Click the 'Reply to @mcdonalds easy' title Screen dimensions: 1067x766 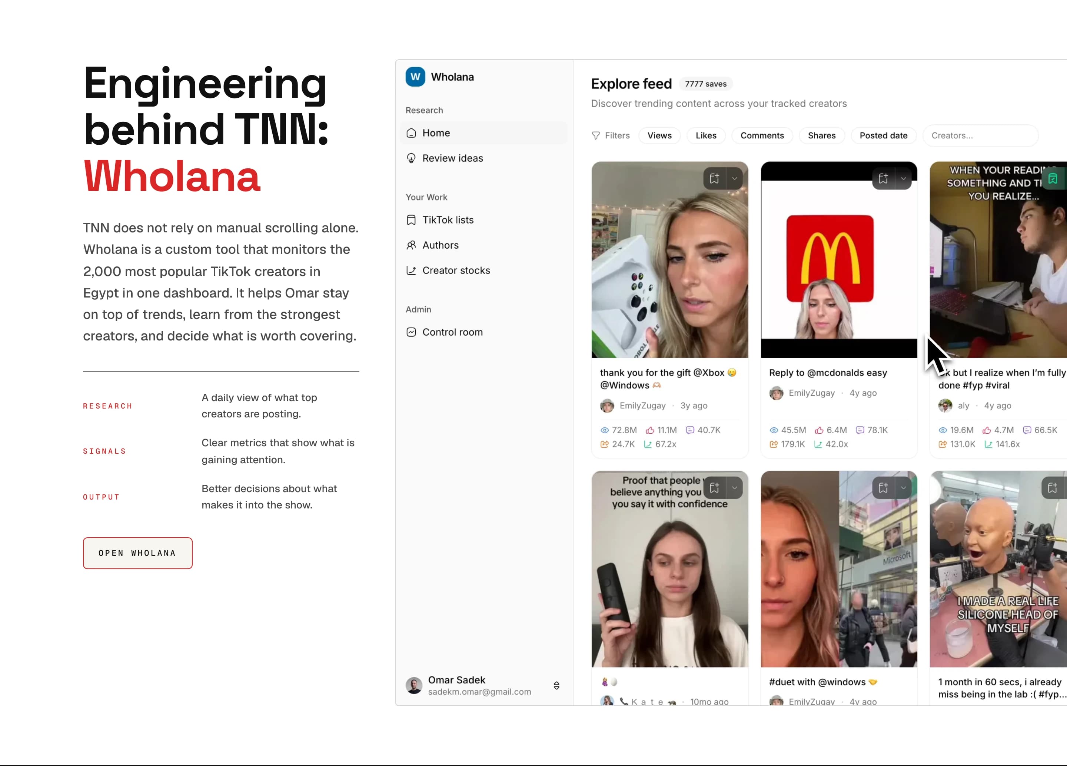[x=828, y=373]
